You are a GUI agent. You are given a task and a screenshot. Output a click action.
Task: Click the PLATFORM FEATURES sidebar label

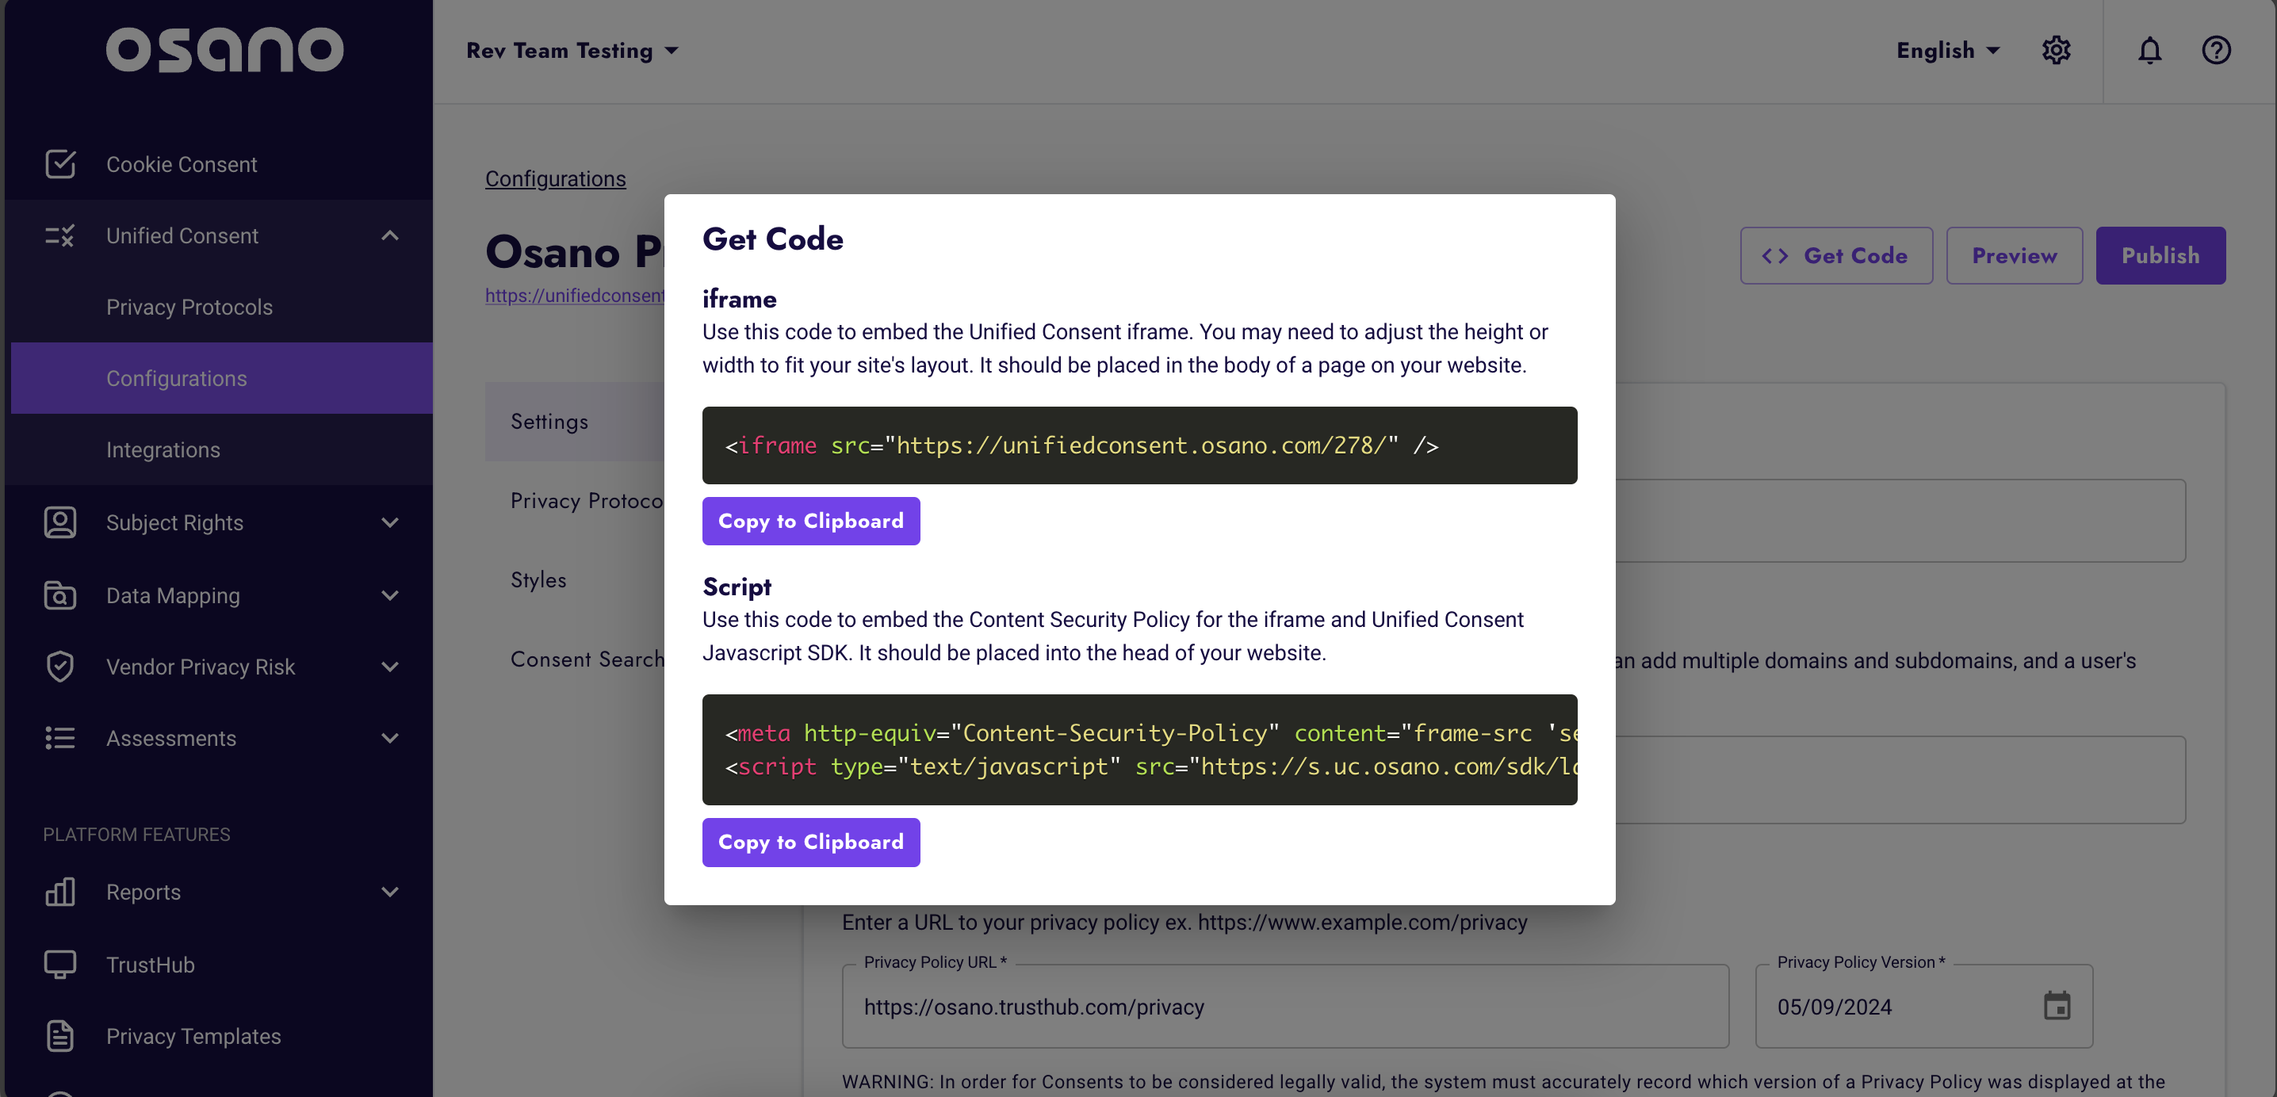point(136,834)
